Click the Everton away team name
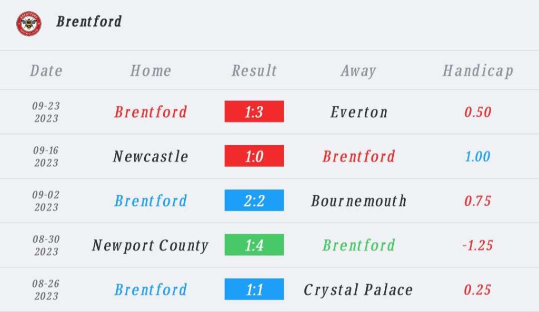 (359, 112)
